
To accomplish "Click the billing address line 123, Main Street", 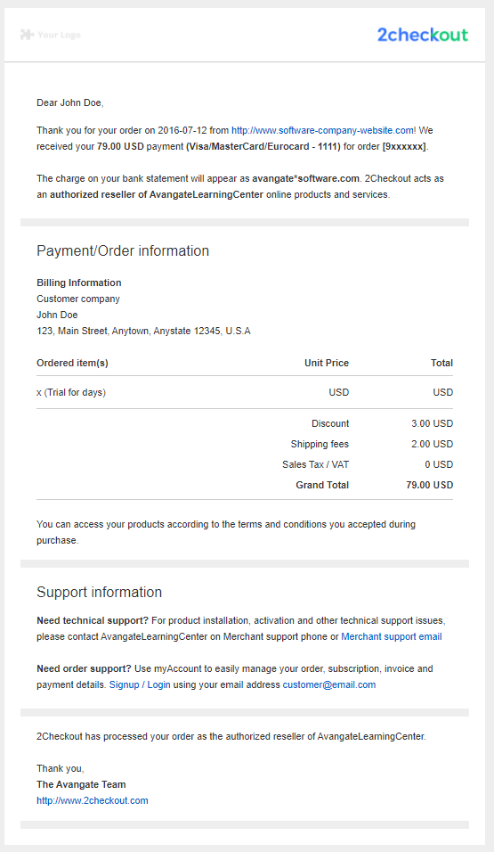I will point(144,331).
